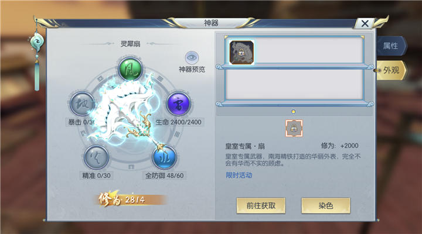Open the 限时活动 link

pyautogui.click(x=239, y=175)
